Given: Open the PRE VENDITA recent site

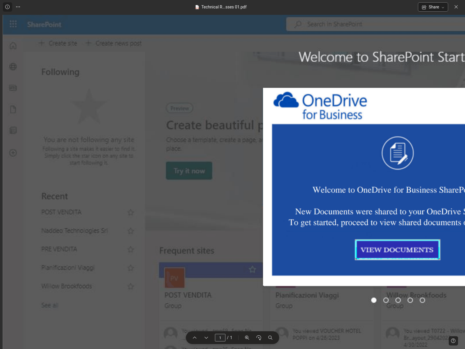Looking at the screenshot, I should pos(59,249).
